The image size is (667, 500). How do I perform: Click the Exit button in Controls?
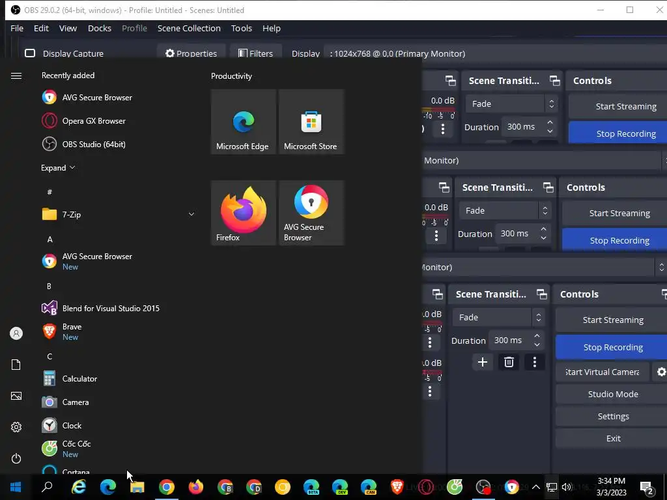click(x=612, y=438)
